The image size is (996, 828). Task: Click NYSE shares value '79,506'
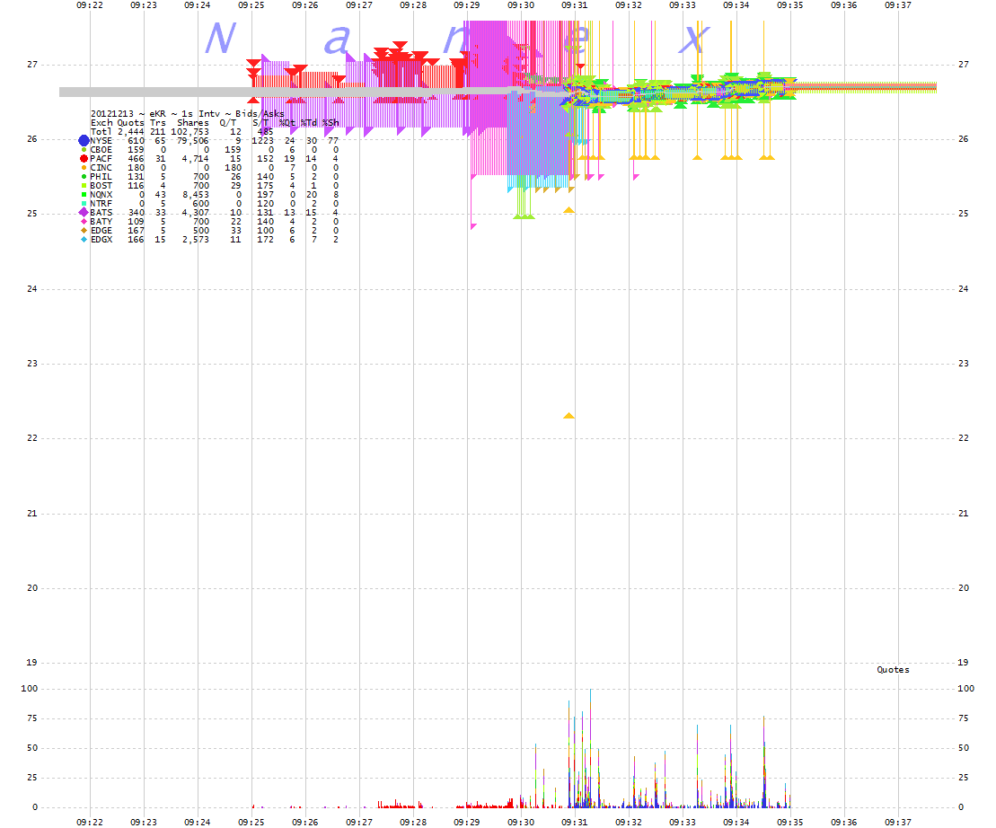(193, 141)
